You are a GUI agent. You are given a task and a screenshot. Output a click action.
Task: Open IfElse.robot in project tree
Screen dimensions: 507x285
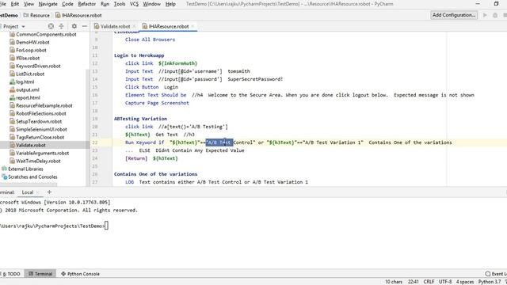[x=28, y=58]
